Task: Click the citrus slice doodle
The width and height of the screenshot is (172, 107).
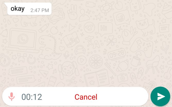Action: click(x=96, y=62)
